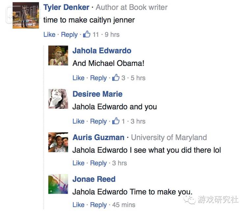Open Auris Guzman's profile name link
247x212 pixels.
coord(98,137)
